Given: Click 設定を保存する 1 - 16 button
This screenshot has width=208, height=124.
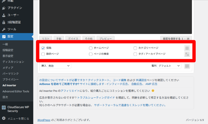Looking at the screenshot, I should [176, 38].
